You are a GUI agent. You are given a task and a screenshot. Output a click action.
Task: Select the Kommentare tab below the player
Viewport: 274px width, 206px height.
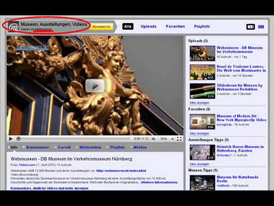coord(38,147)
